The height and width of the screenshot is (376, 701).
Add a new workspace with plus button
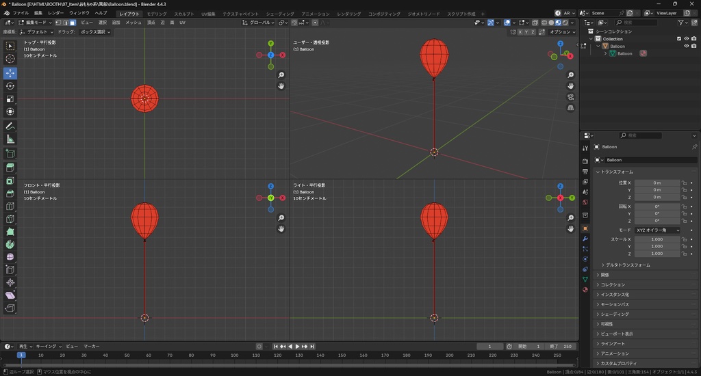click(483, 14)
